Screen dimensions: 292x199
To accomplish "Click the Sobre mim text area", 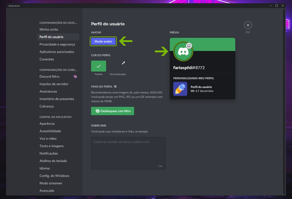I will point(128,153).
